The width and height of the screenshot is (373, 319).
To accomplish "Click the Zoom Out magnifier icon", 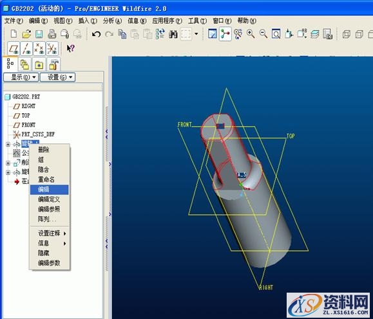I will point(263,34).
